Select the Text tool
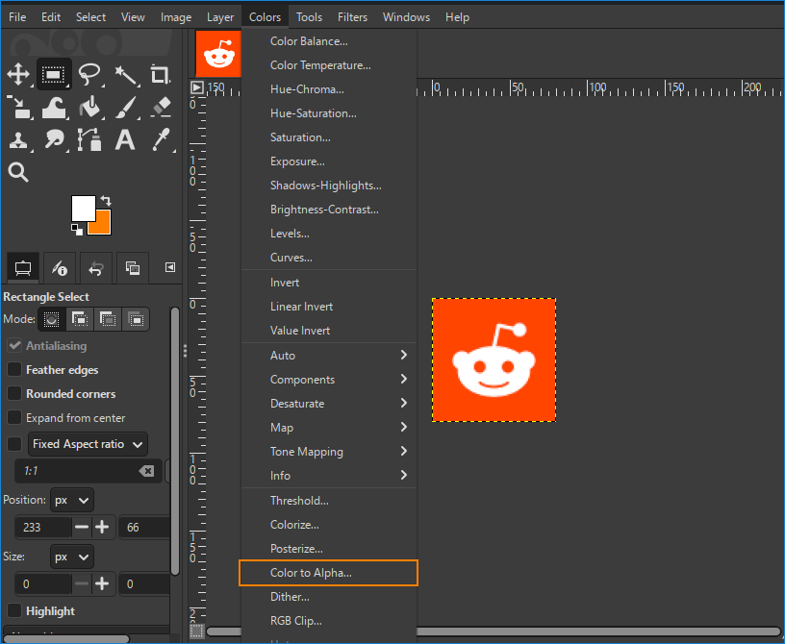This screenshot has height=644, width=785. click(x=125, y=139)
